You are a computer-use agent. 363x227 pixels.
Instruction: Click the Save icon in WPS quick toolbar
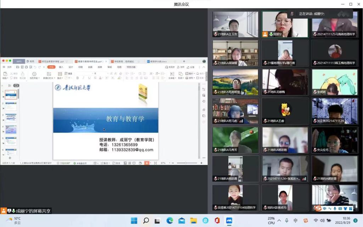point(18,67)
